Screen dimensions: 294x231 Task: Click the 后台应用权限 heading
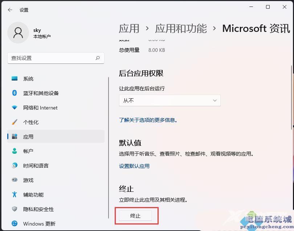point(141,73)
